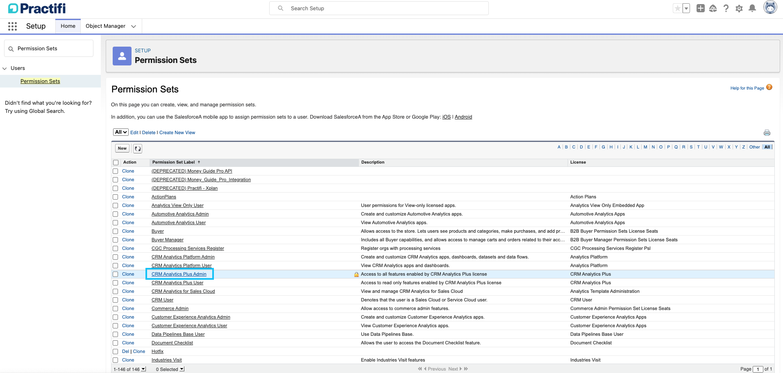Click the Edit view link
783x373 pixels.
[134, 133]
